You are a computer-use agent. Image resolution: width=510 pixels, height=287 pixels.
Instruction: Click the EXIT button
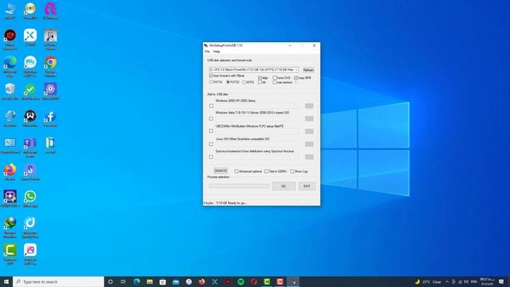pos(307,186)
